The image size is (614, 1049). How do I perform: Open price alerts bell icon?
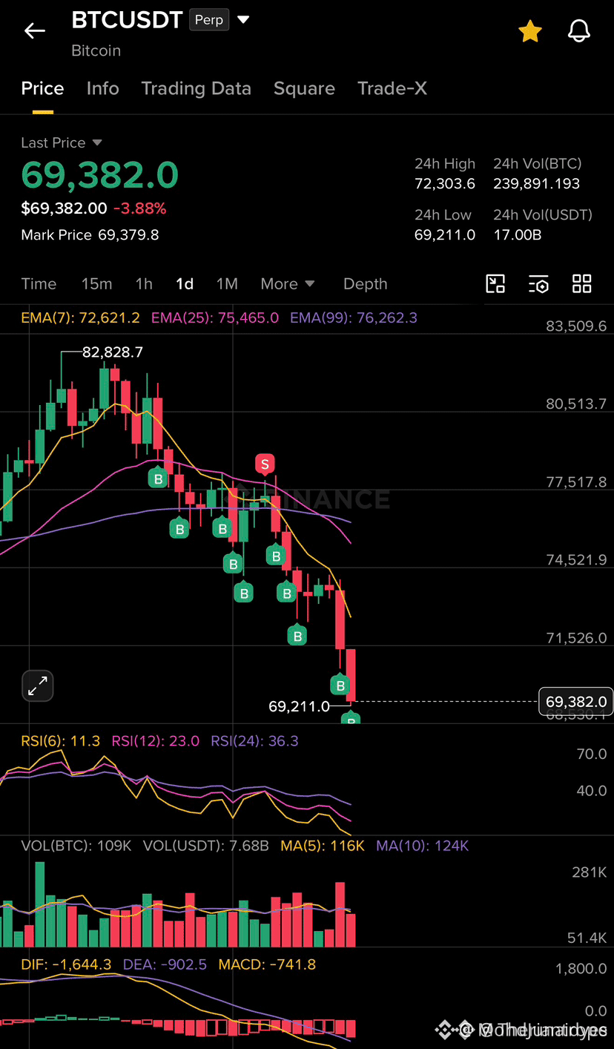pos(578,31)
